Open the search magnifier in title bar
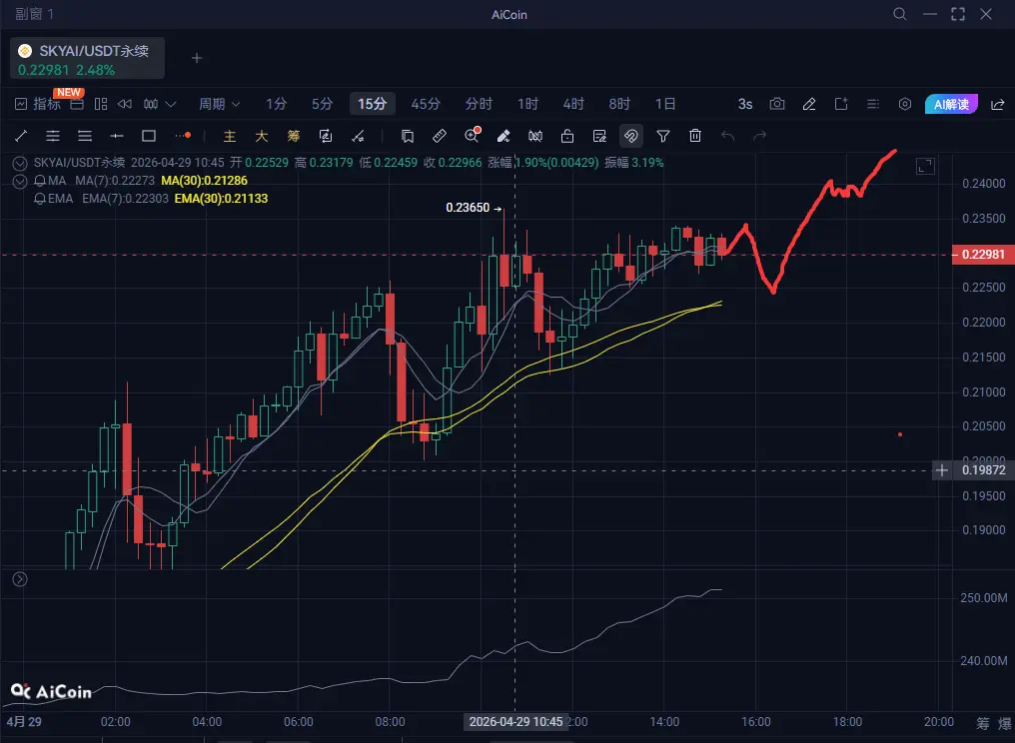 [900, 14]
